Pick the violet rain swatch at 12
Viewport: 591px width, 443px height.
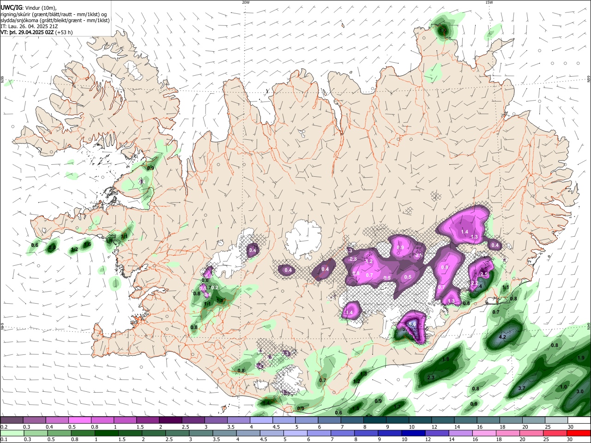coord(437,433)
